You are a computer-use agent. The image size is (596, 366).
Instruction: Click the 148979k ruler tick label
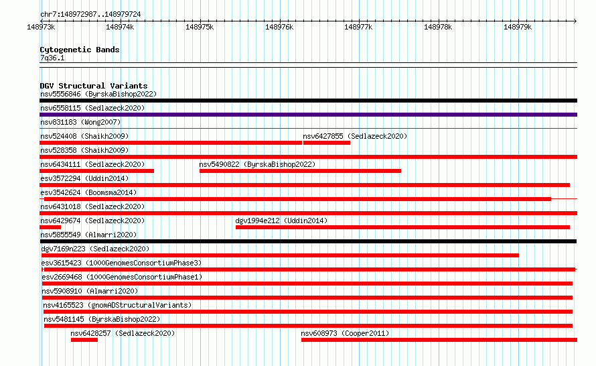(x=518, y=27)
